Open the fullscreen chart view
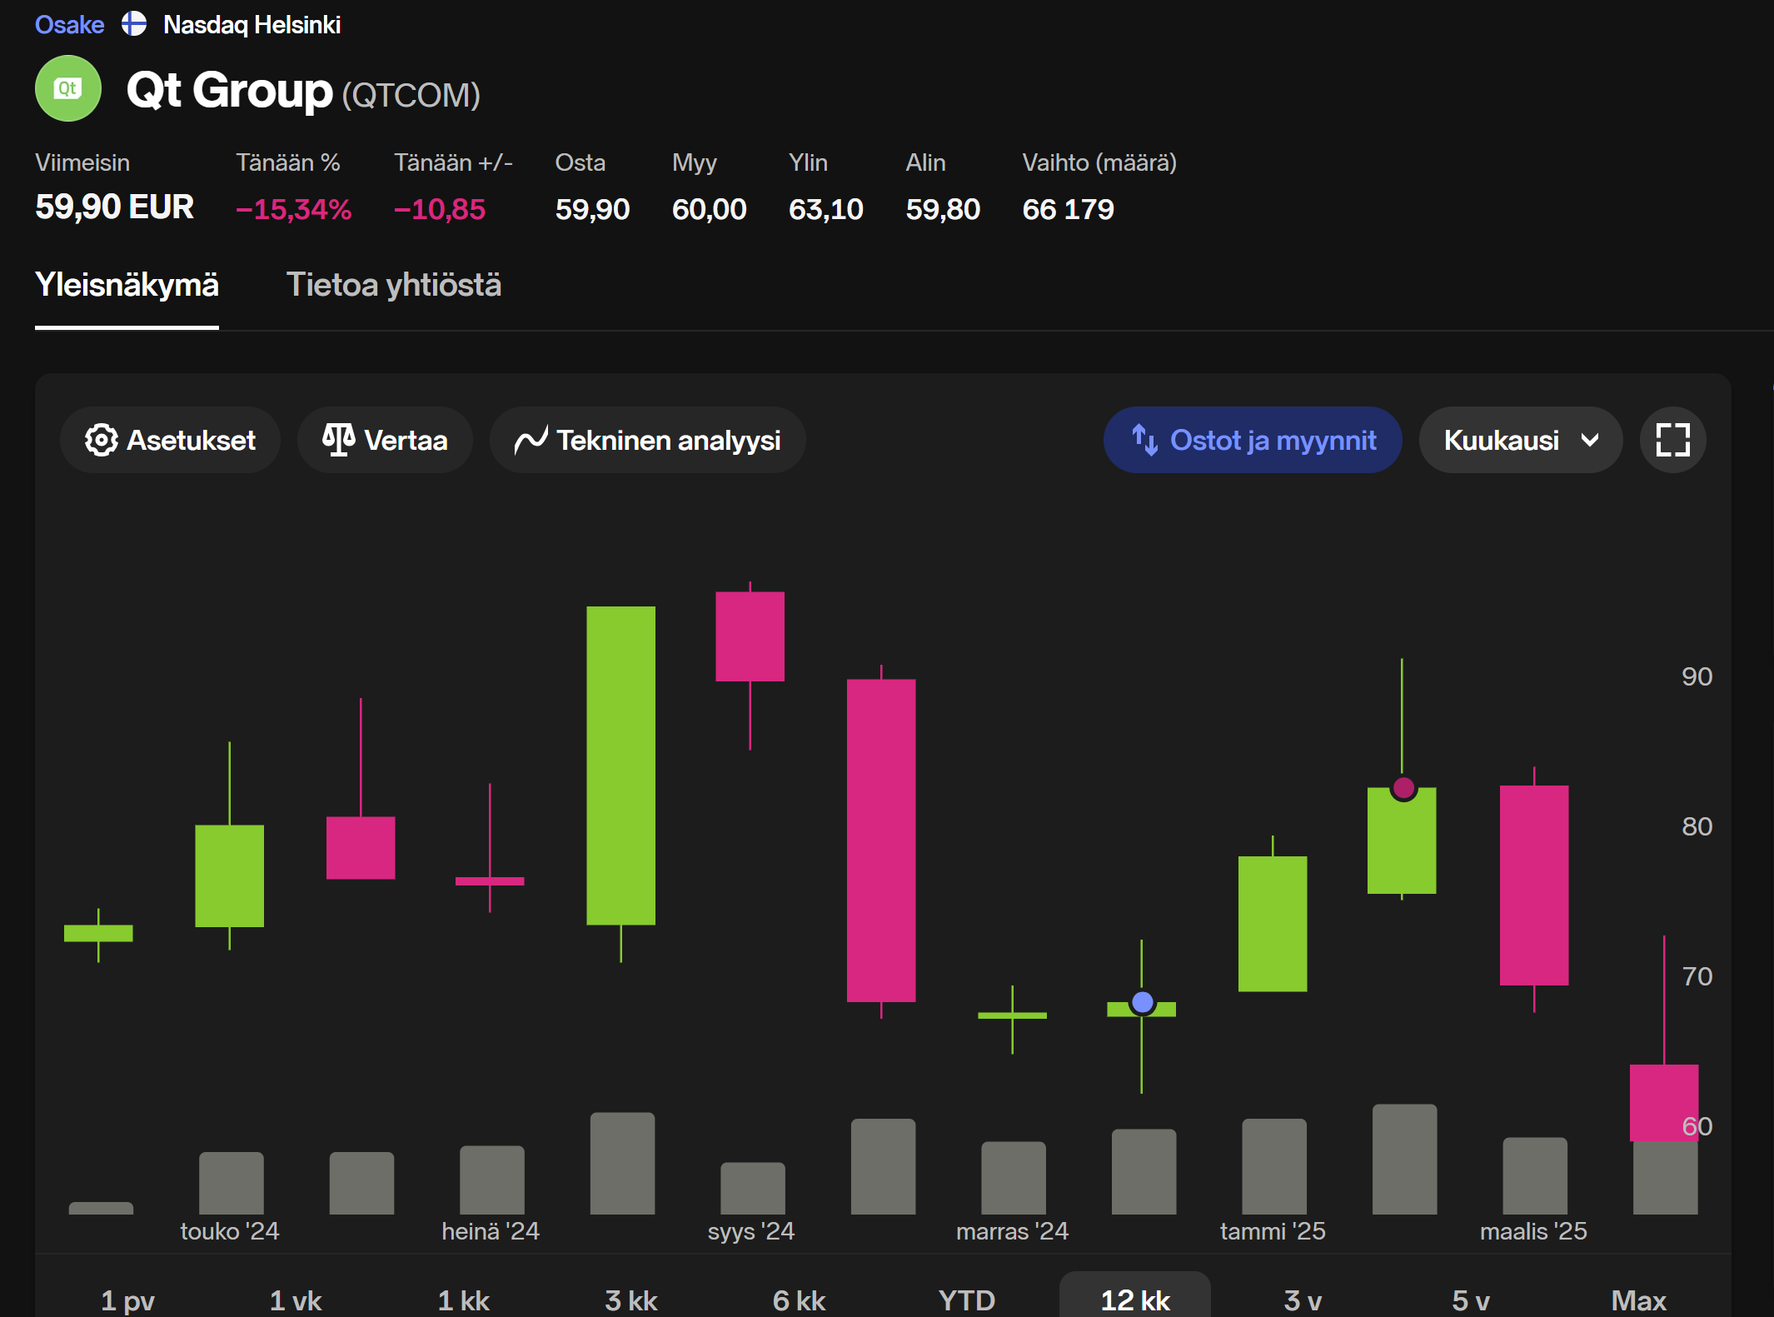This screenshot has width=1774, height=1317. click(1672, 440)
